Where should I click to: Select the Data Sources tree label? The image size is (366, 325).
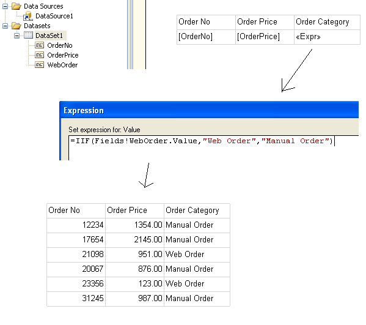click(43, 6)
